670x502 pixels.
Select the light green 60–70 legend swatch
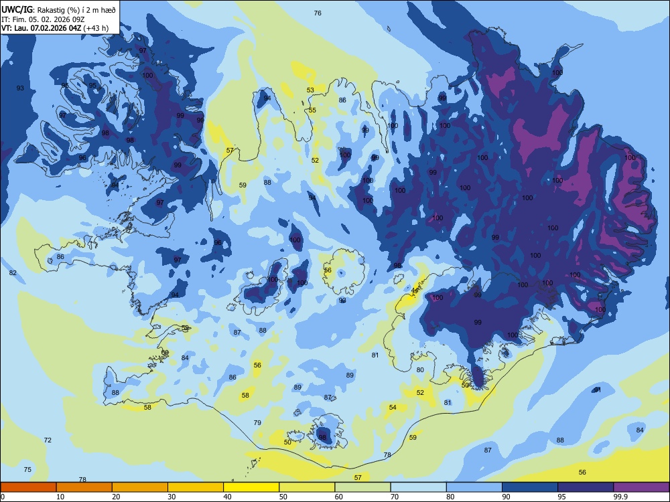click(x=362, y=487)
